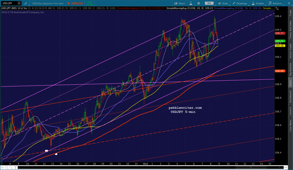Click the B: 109.216 bid price
Screen dimensions: 293x170
75,3
